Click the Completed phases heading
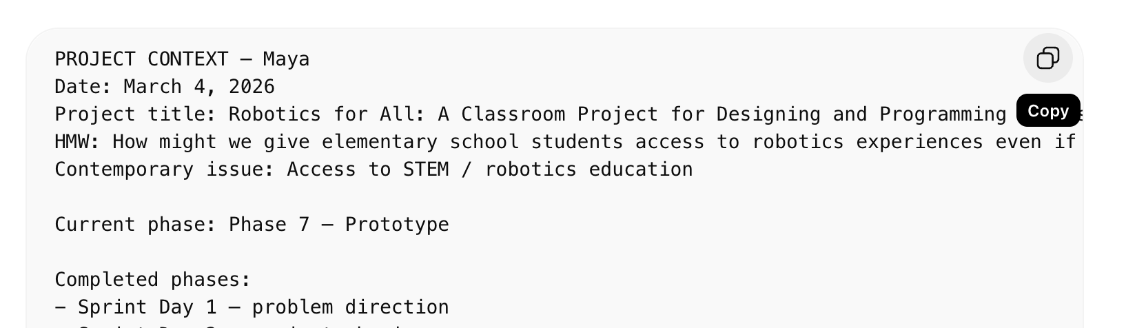 pos(153,280)
